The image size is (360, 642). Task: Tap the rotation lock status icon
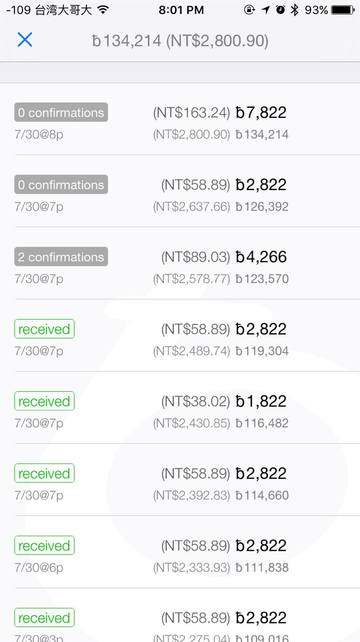[x=249, y=10]
